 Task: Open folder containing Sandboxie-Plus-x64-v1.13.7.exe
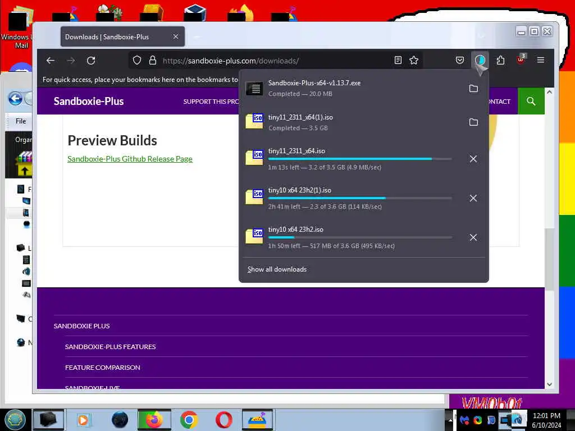point(473,88)
